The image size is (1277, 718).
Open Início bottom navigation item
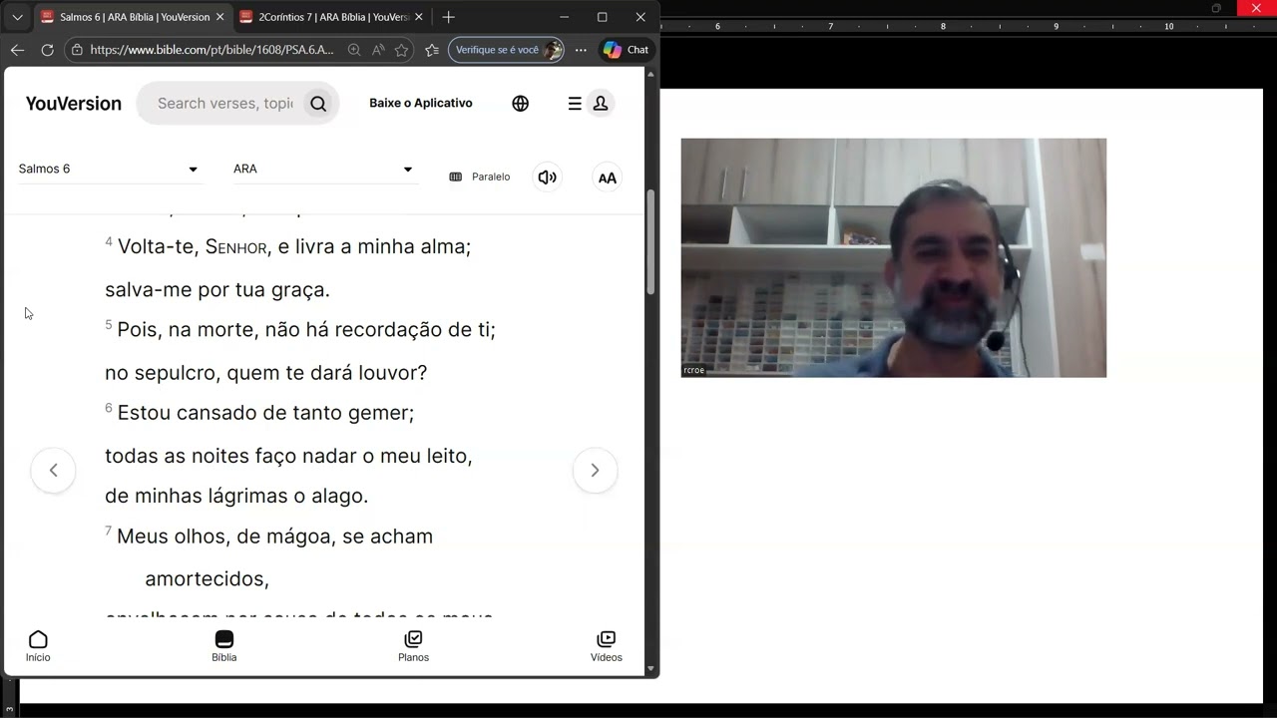coord(38,646)
